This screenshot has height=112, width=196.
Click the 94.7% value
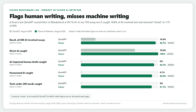(x=163, y=65)
